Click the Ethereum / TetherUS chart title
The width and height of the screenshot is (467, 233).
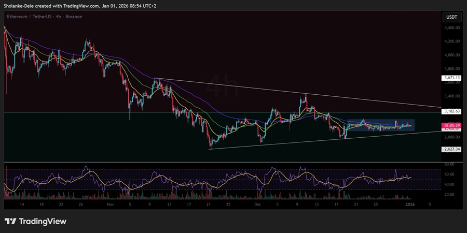32,17
